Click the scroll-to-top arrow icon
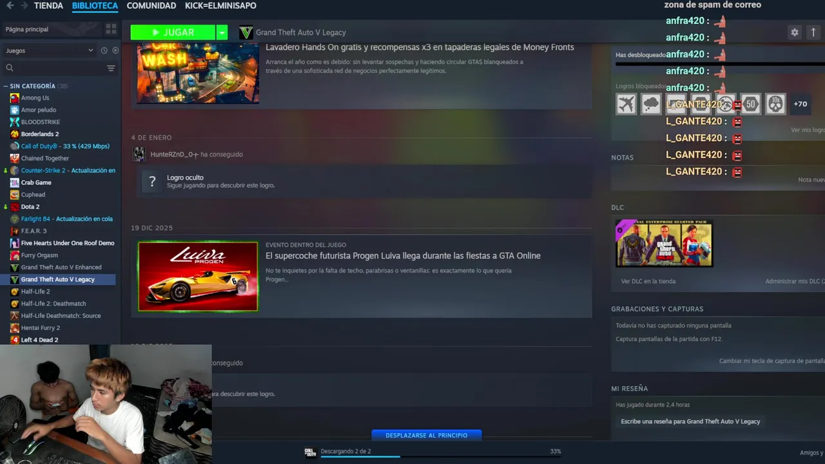 pos(813,32)
